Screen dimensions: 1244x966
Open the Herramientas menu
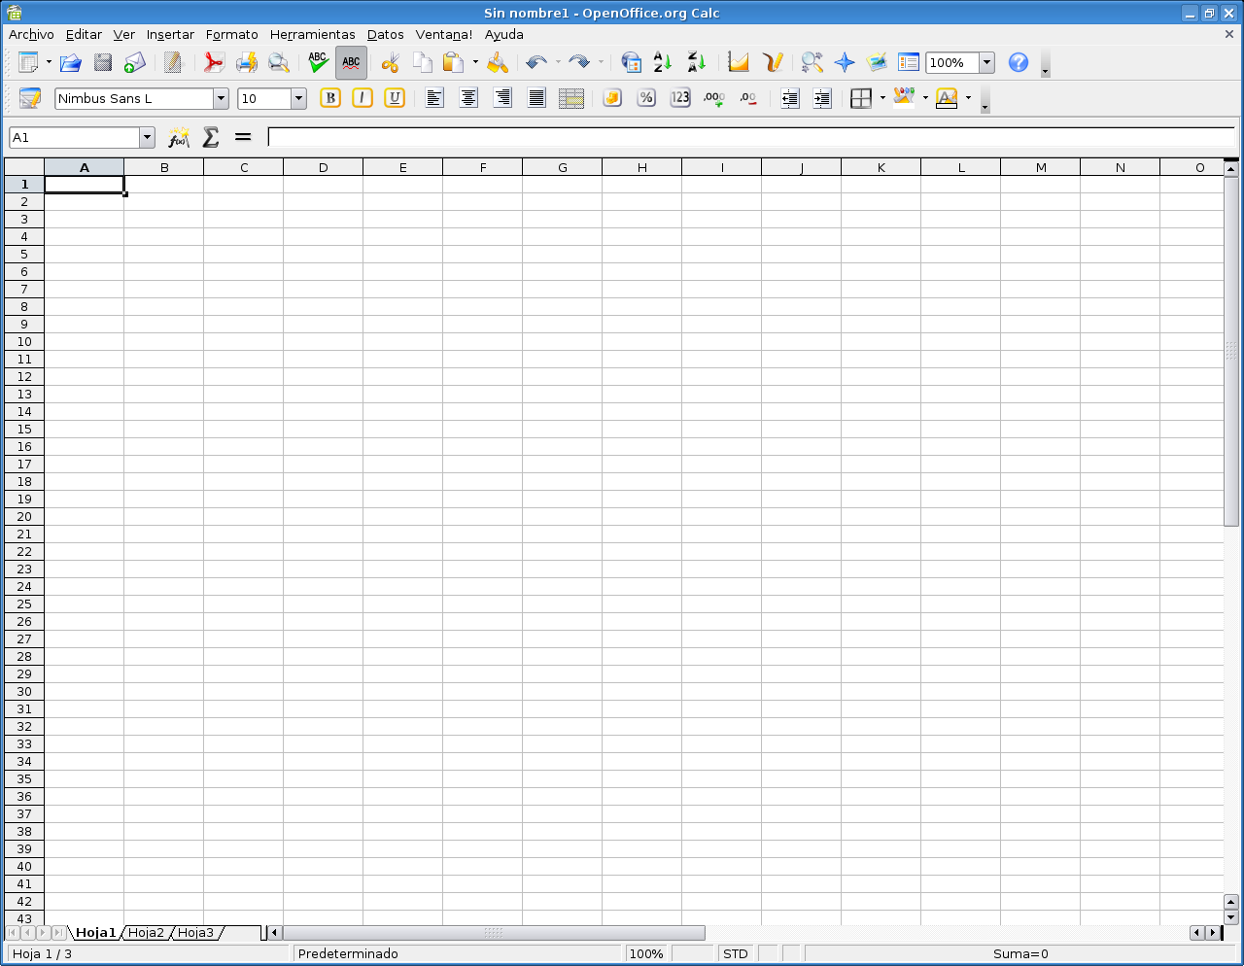point(312,35)
